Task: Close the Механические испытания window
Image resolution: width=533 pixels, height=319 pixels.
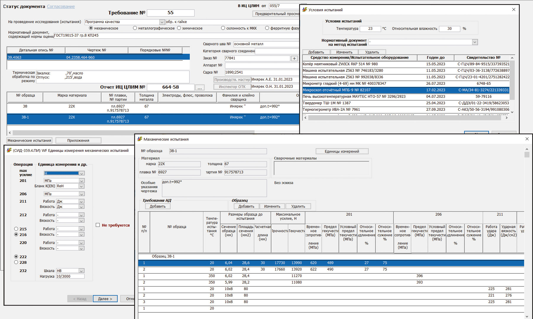Action: click(x=527, y=139)
